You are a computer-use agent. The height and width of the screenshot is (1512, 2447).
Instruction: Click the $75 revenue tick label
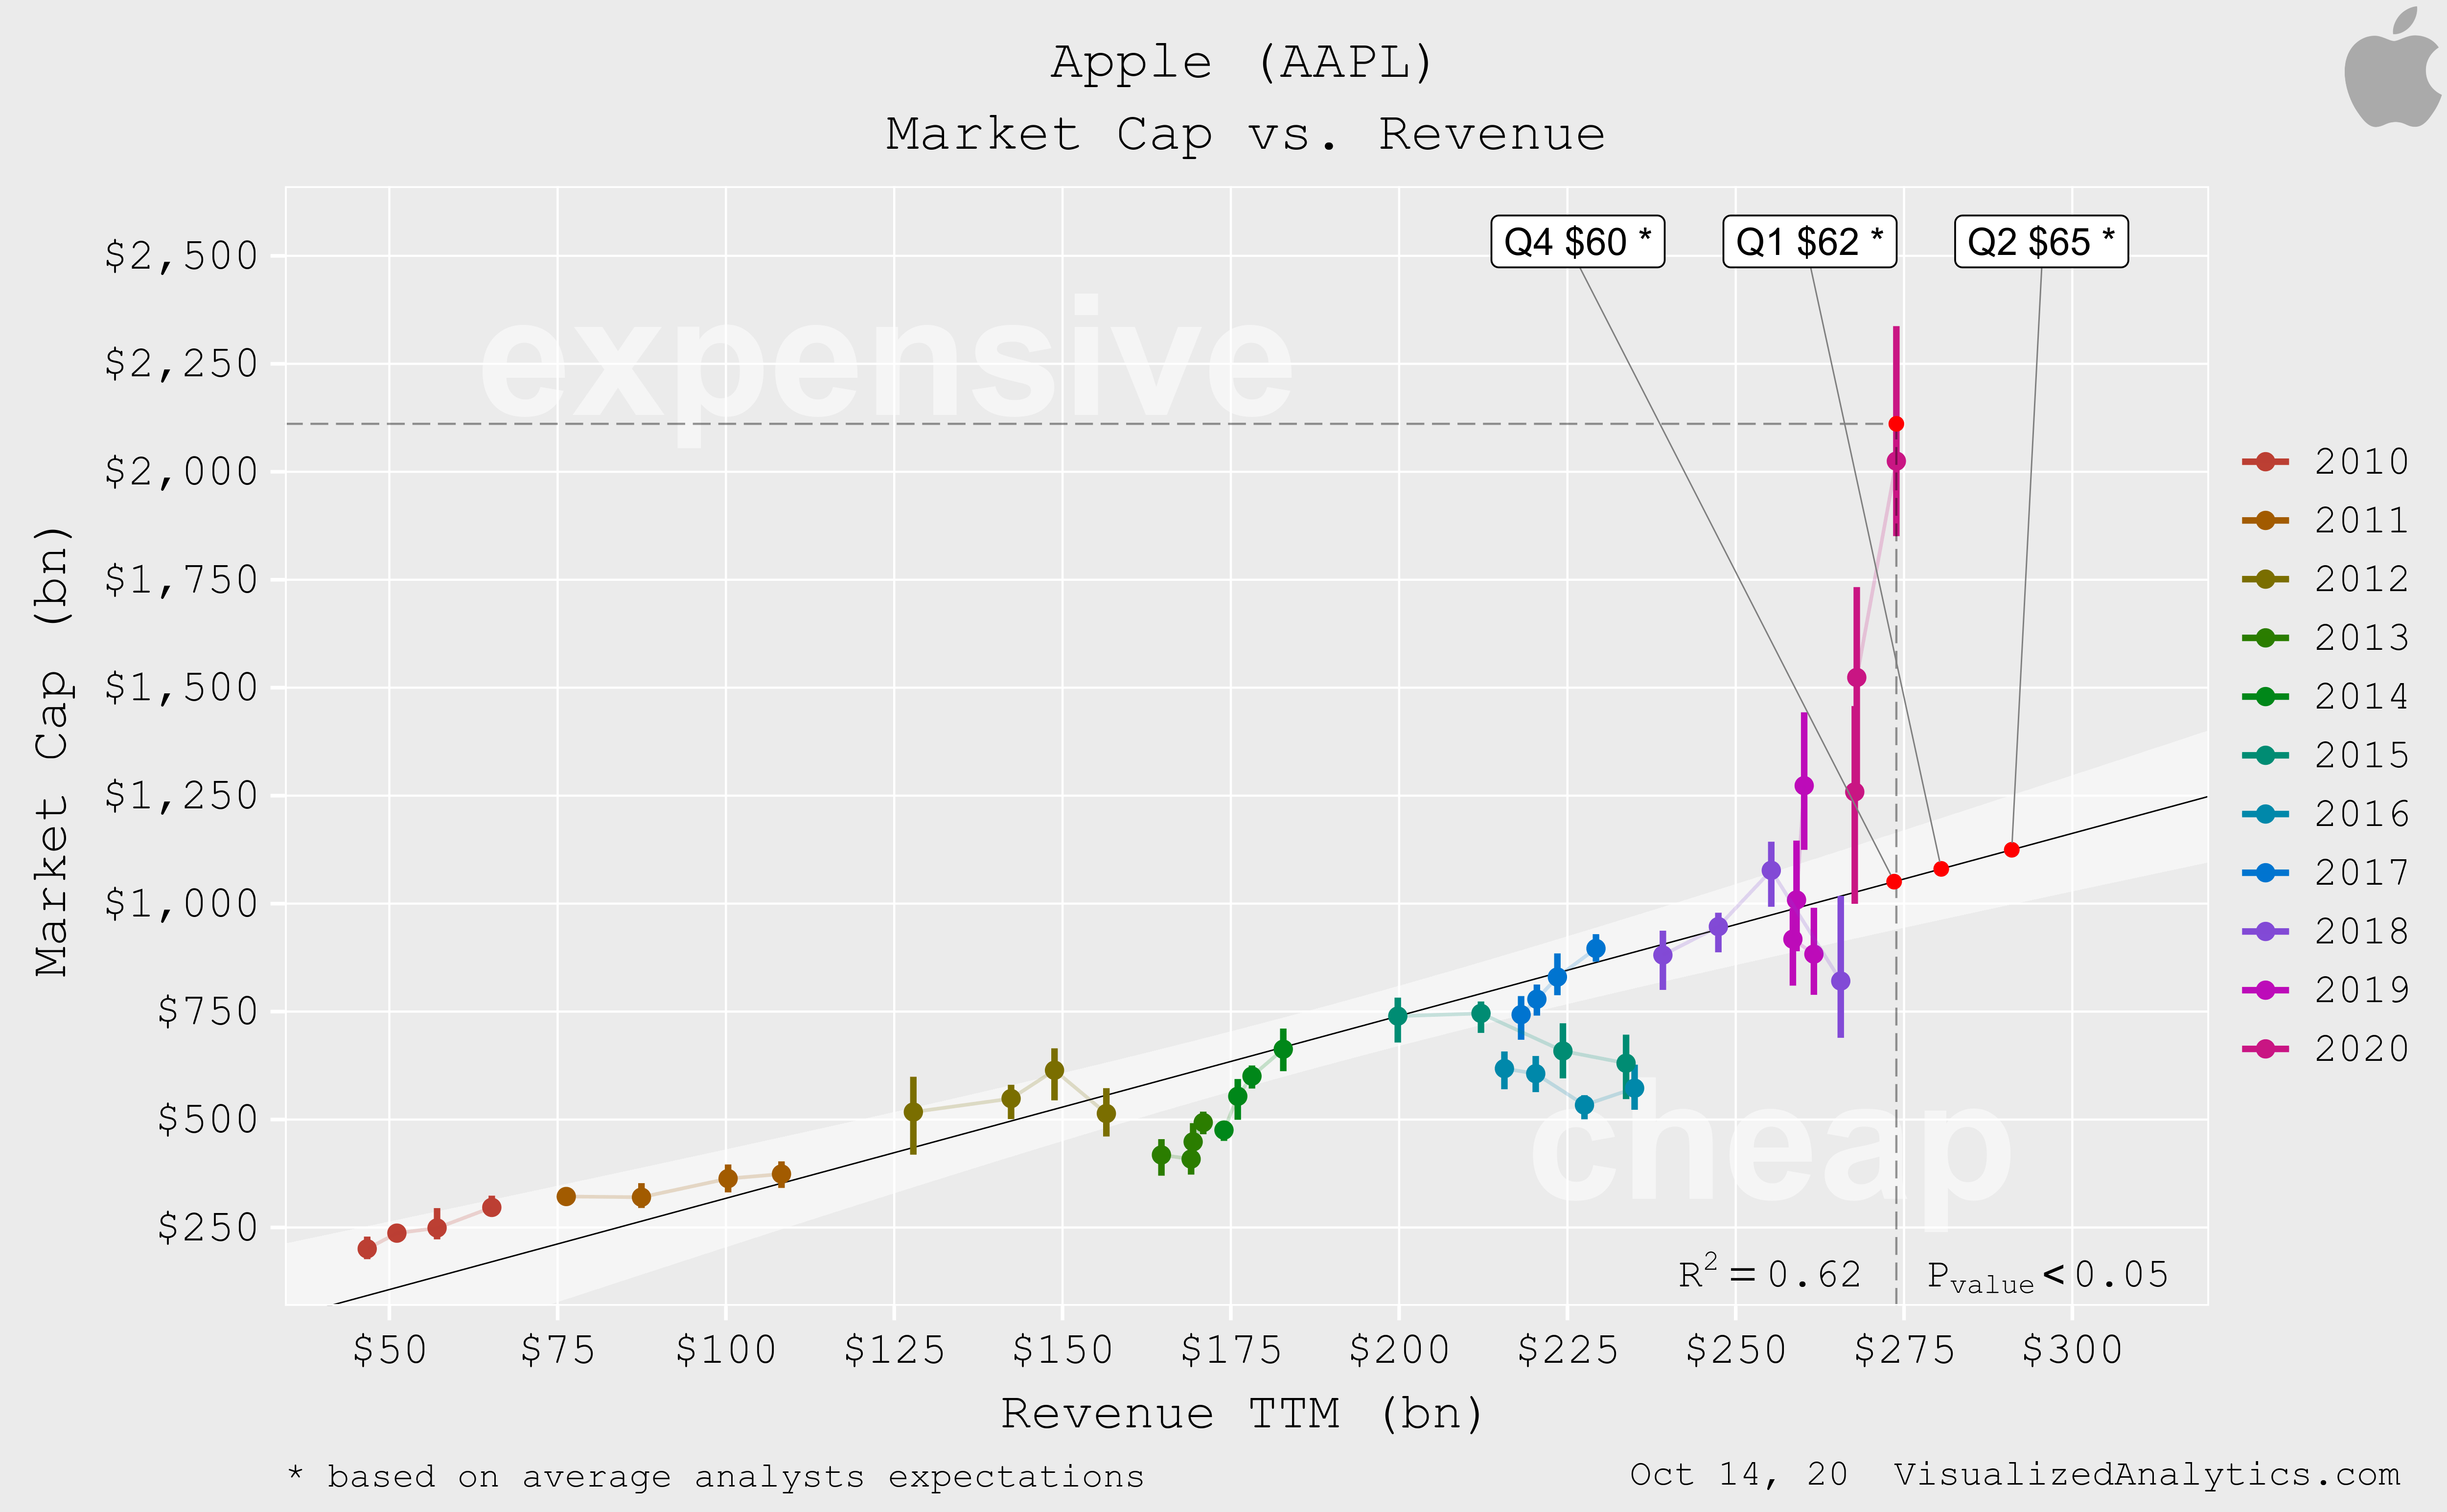(557, 1350)
